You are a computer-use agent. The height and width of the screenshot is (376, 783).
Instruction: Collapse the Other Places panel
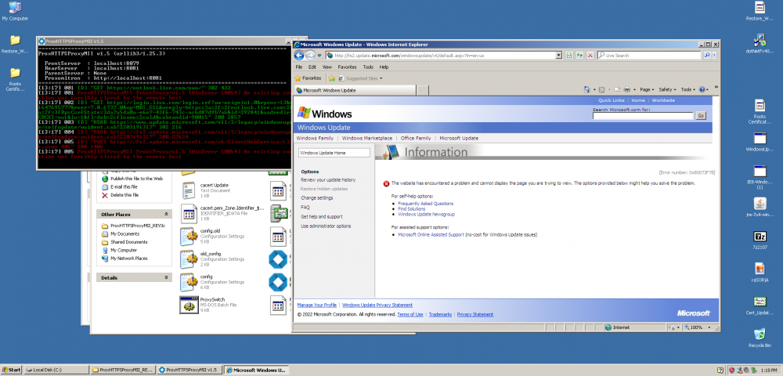[x=165, y=214]
